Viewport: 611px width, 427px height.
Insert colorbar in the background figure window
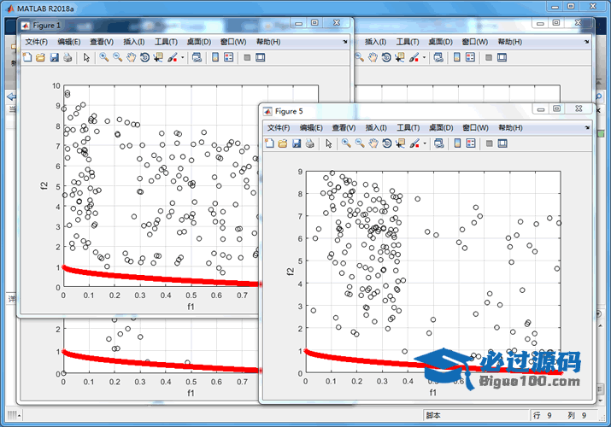456,57
